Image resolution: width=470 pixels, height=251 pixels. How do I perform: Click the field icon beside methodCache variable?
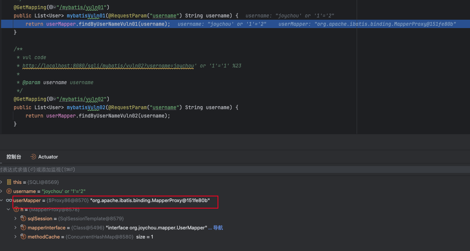pyautogui.click(x=23, y=237)
